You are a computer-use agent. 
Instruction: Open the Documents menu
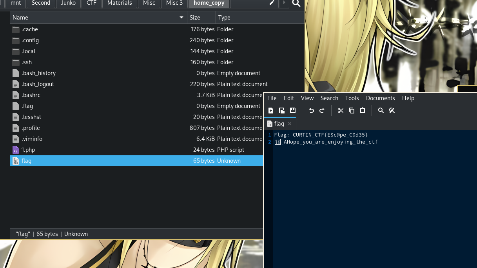pyautogui.click(x=380, y=98)
